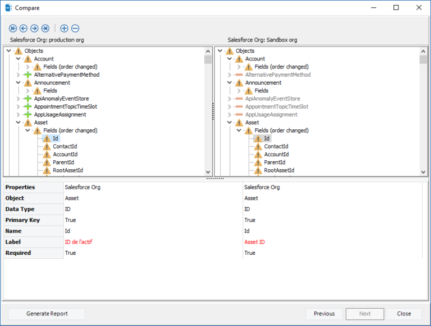This screenshot has width=431, height=326.
Task: Click warning icon beside right Announcement node
Action: point(239,82)
